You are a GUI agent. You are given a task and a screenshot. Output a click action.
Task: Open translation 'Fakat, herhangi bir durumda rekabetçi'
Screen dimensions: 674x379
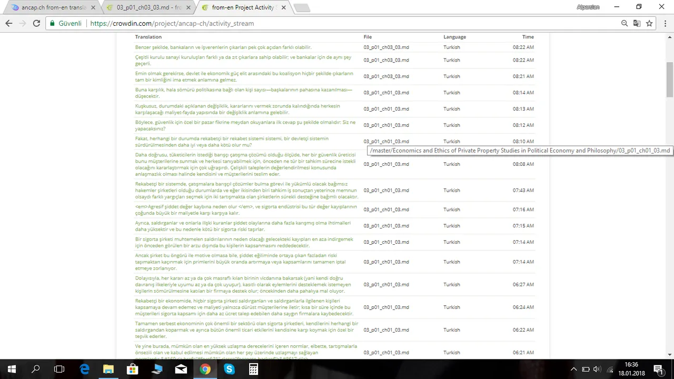tap(232, 142)
